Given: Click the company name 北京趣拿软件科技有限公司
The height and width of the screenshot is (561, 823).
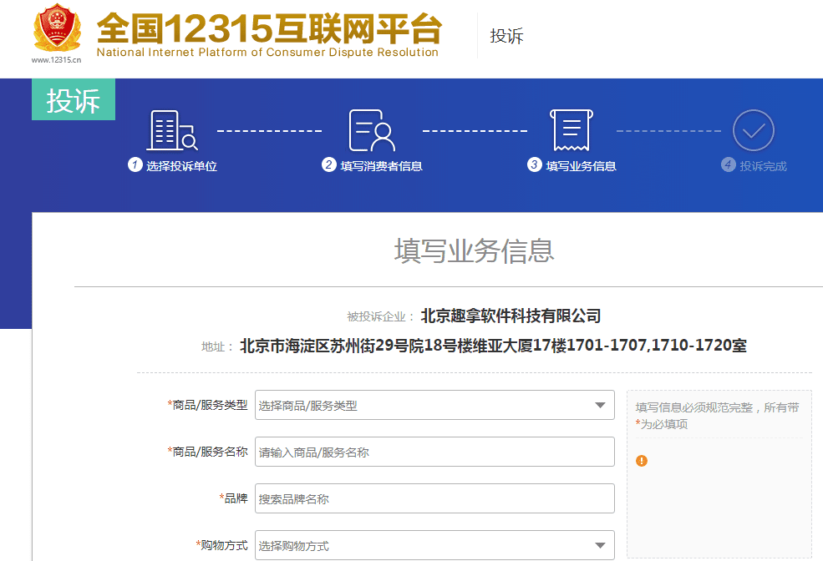Looking at the screenshot, I should point(511,316).
